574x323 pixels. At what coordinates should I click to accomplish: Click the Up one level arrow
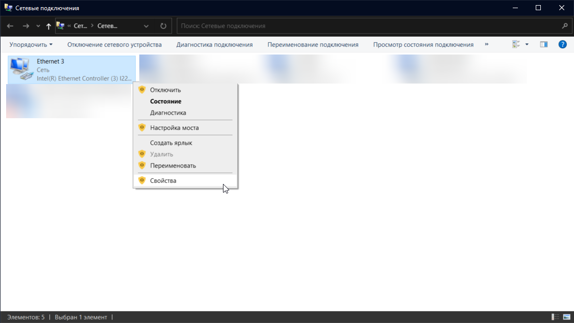48,26
